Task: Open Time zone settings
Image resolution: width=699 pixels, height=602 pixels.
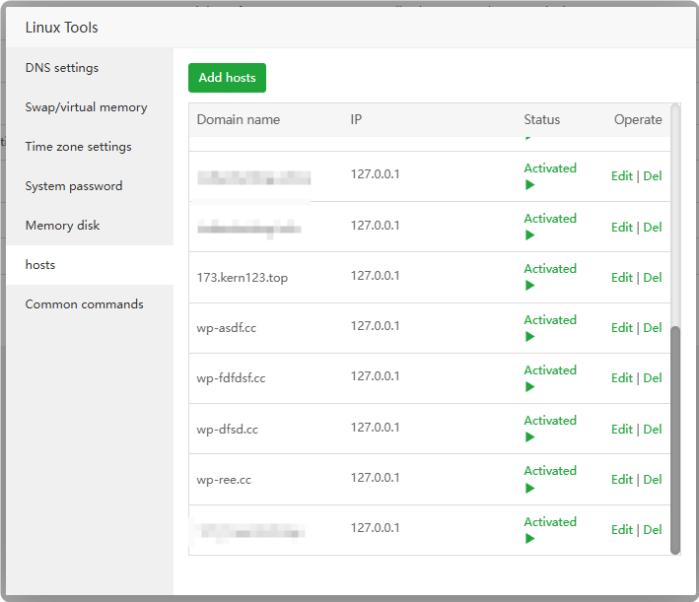Action: [78, 147]
